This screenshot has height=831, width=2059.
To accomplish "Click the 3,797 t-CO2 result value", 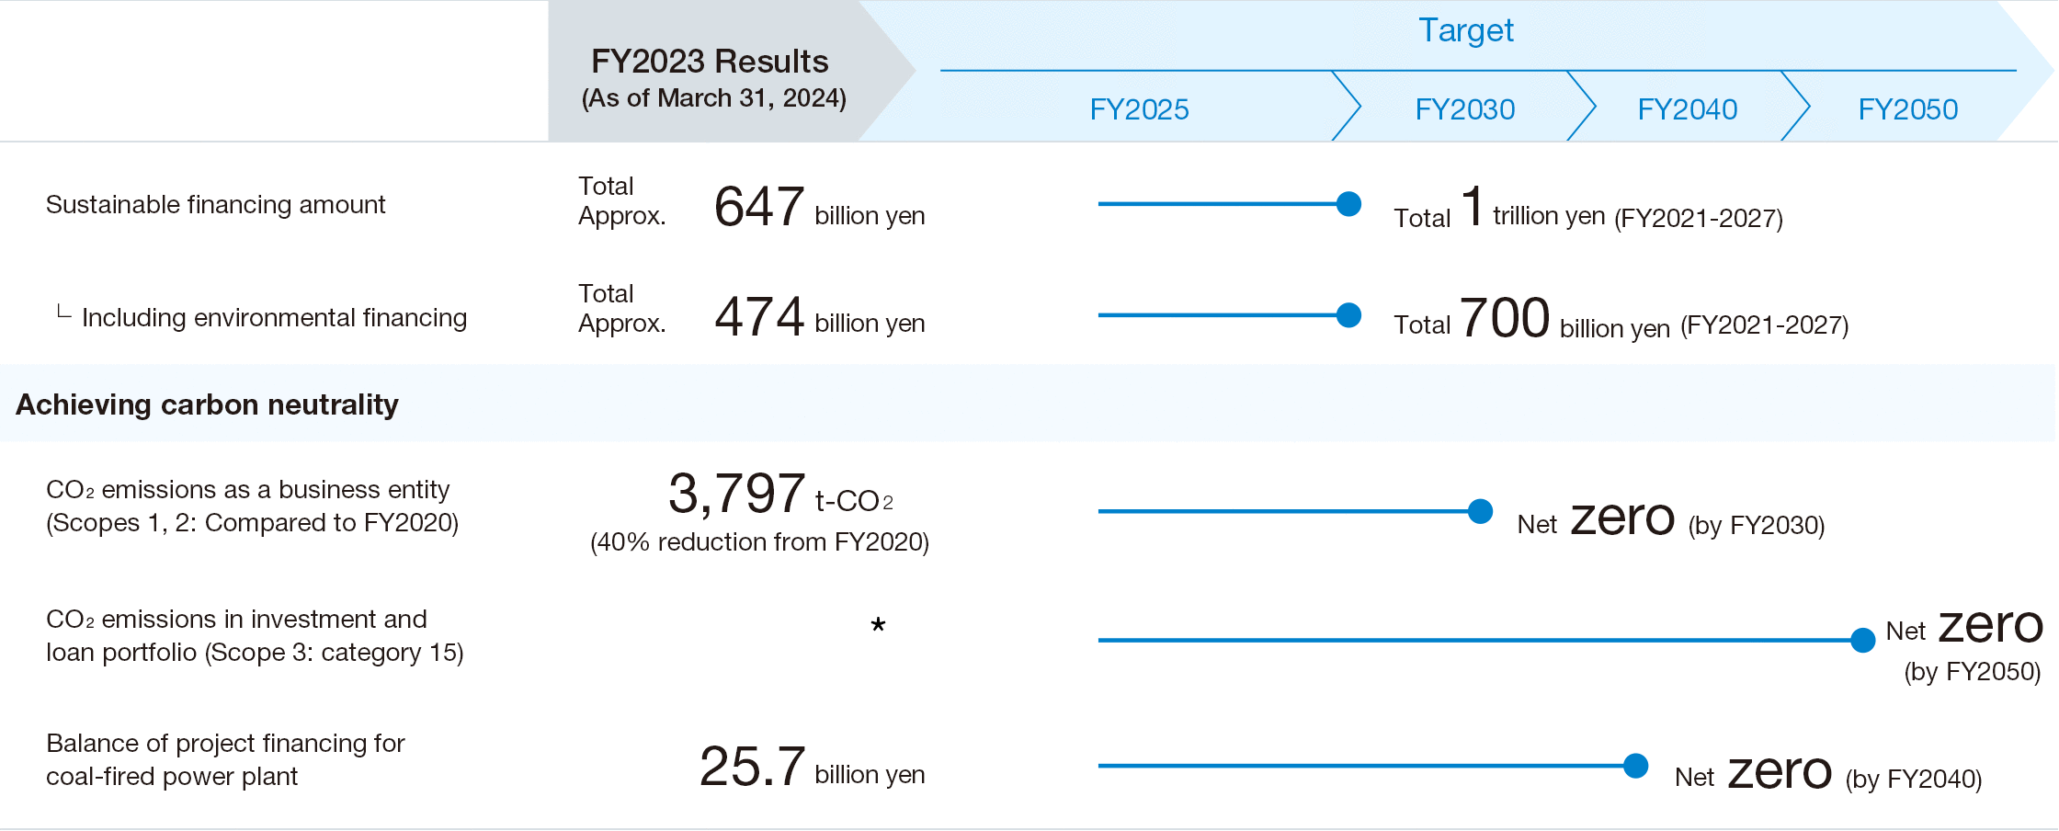I will point(780,494).
